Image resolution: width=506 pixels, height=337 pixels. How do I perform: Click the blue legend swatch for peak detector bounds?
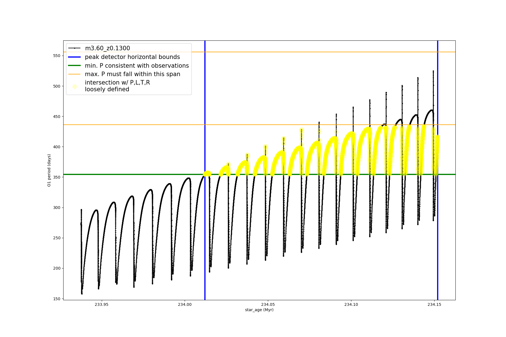[x=74, y=57]
